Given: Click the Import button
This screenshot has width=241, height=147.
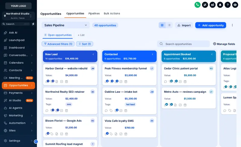Looking at the screenshot, I should [184, 25].
